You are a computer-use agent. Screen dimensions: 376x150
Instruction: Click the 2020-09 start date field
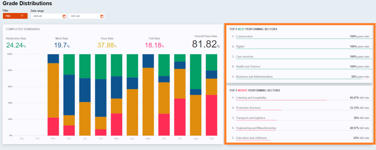pyautogui.click(x=45, y=16)
